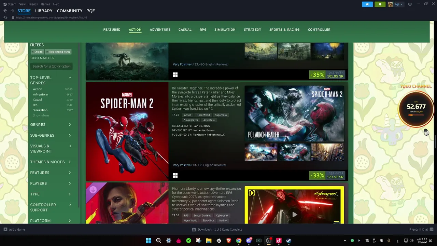Open the Strategy category tab
Screen dimensions: 437x246
coord(252,30)
